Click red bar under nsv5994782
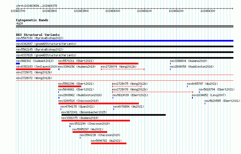Image resolution: width=241 pixels, height=154 pixels. [x=109, y=143]
